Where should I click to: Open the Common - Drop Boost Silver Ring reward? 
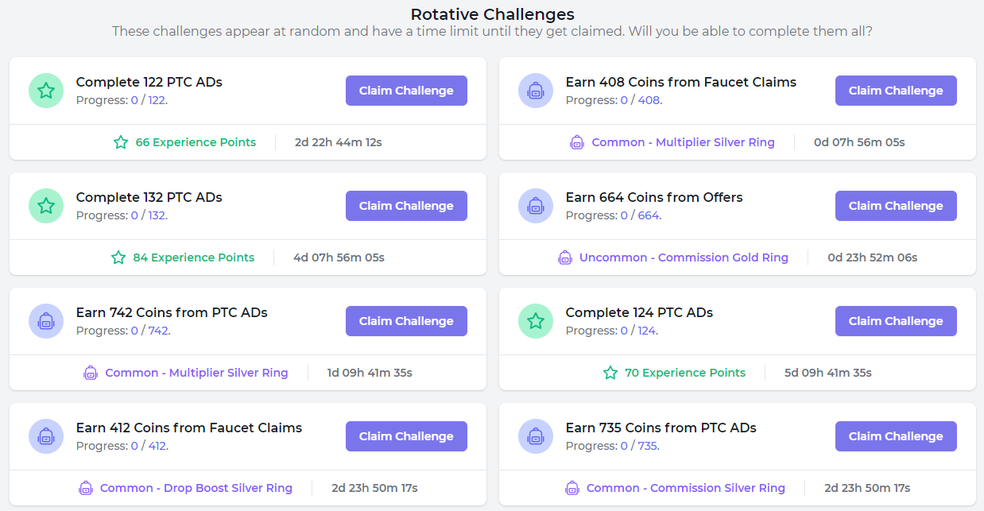pyautogui.click(x=196, y=488)
